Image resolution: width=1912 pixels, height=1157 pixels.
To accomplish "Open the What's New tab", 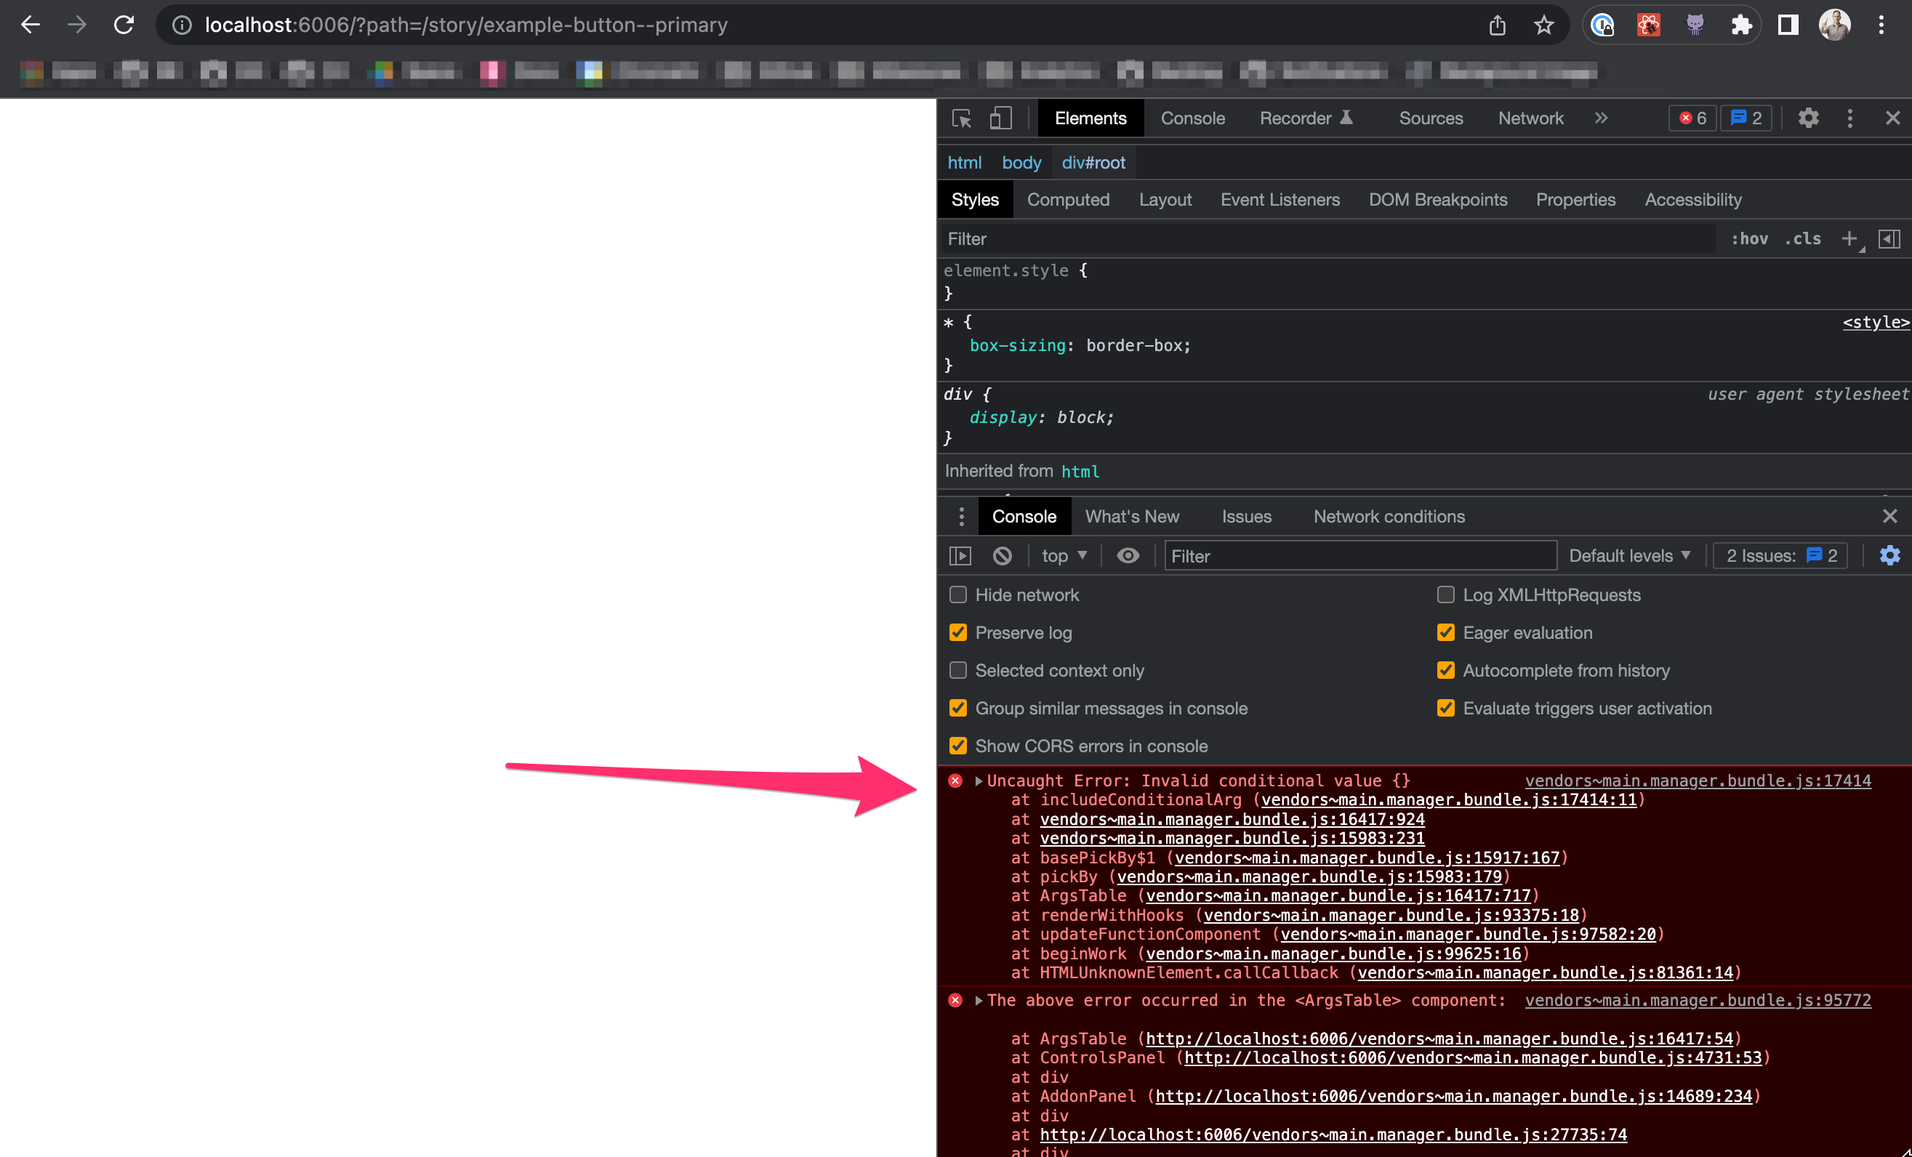I will click(x=1132, y=516).
